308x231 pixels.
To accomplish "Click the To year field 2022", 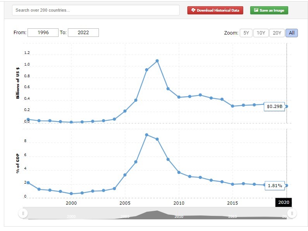I will point(83,33).
